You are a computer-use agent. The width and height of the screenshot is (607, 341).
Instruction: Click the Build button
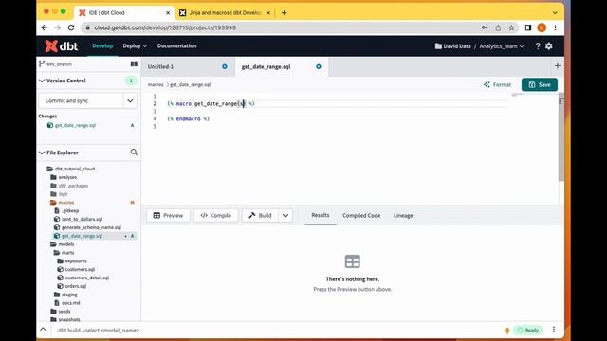260,215
